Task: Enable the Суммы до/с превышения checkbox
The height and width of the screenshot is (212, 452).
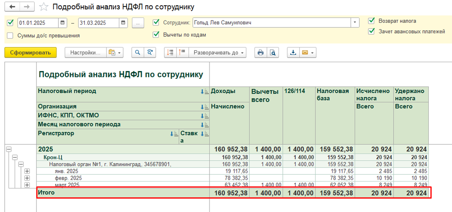Action: click(10, 36)
